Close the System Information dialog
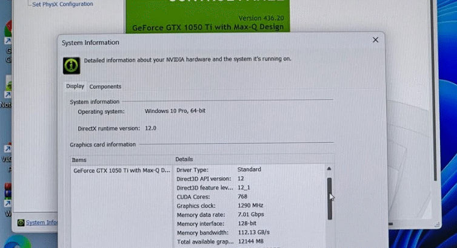 click(375, 40)
